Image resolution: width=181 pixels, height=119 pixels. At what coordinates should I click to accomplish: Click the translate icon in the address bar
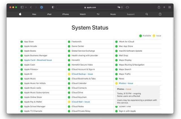[x=118, y=7]
